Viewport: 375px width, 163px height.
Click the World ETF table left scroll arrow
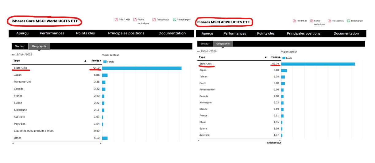[13, 143]
